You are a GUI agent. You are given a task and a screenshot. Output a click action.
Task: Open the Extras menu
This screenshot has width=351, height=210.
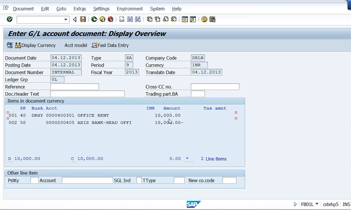click(80, 9)
